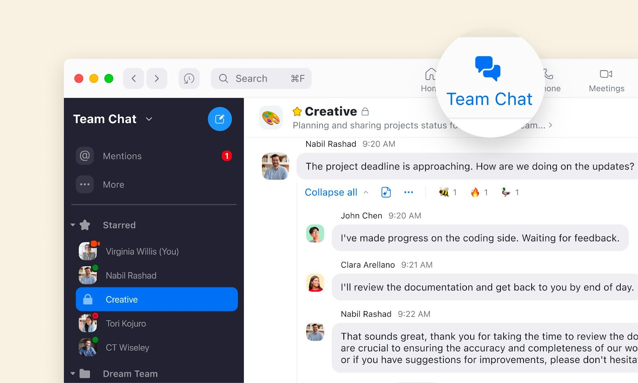
Task: Open the Phone tab
Action: [x=551, y=80]
